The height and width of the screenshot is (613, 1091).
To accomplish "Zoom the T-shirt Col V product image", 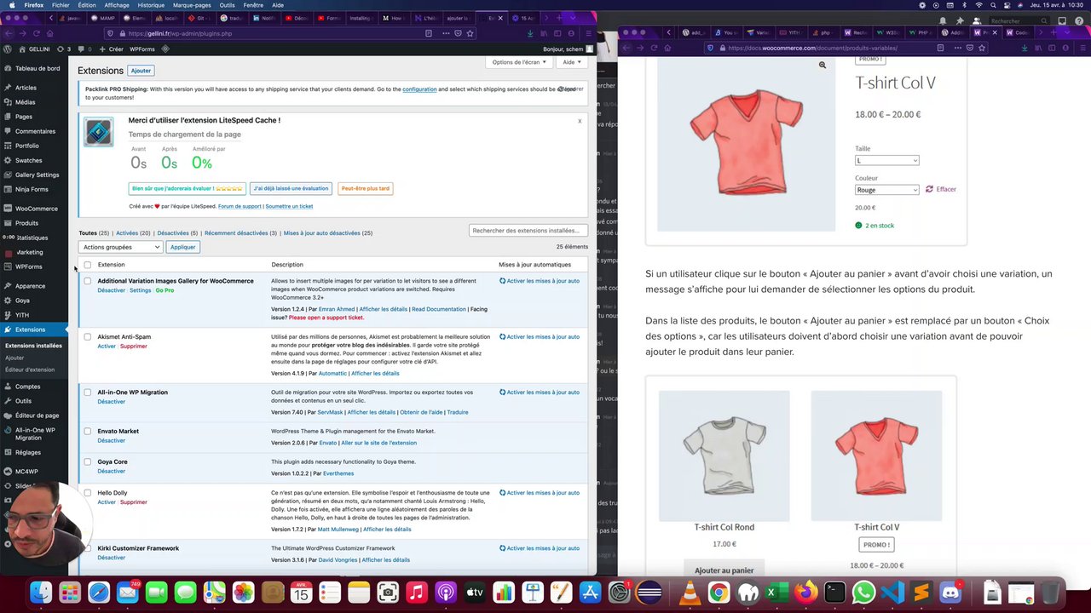I will coord(822,66).
